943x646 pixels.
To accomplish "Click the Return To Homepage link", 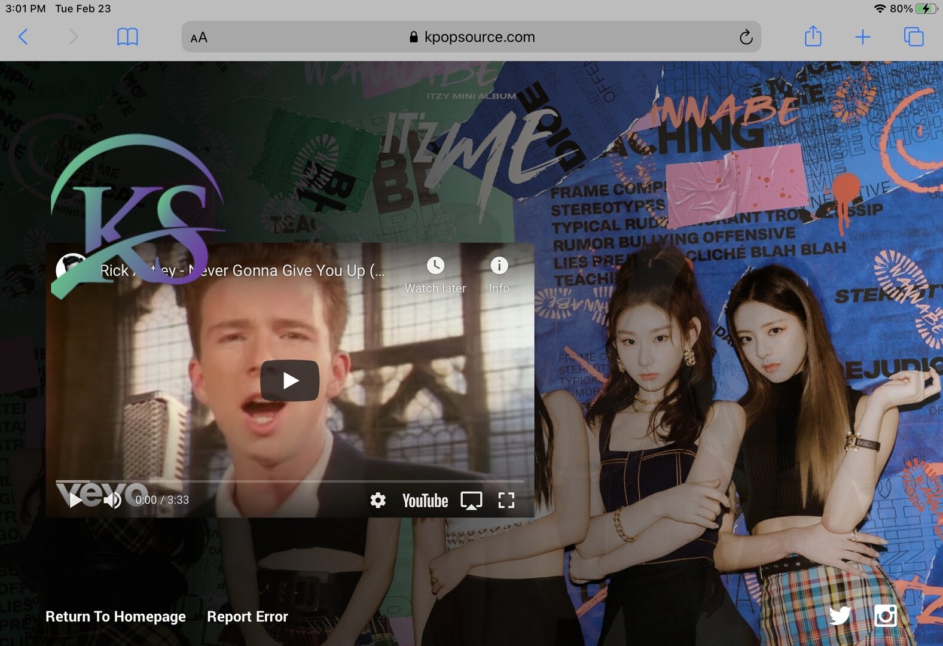I will pos(115,617).
